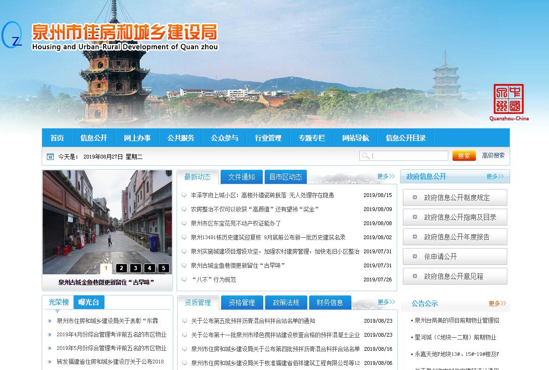The image size is (549, 370).
Task: Click plus icon beside 政府信息公开制度规定
Action: (x=415, y=197)
